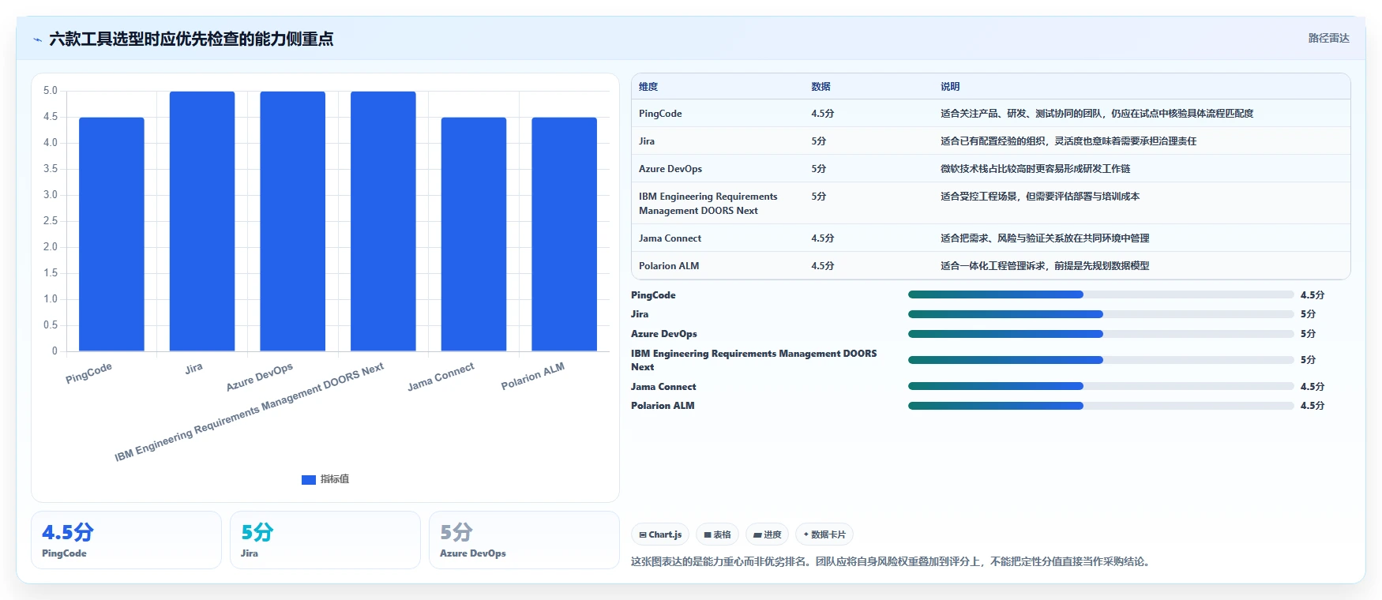This screenshot has height=600, width=1382.
Task: Click the "5分" score in the Jira table row
Action: tap(819, 141)
